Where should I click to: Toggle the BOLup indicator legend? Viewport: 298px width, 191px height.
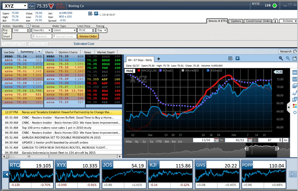166,71
